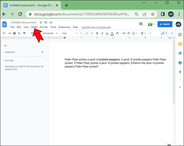Open the File menu
Viewport: 184px width, 146px height.
[12, 27]
